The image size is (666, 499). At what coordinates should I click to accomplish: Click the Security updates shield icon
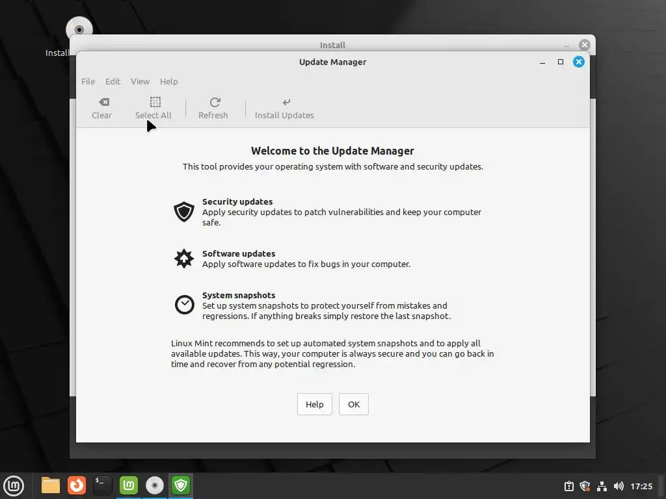coord(184,212)
